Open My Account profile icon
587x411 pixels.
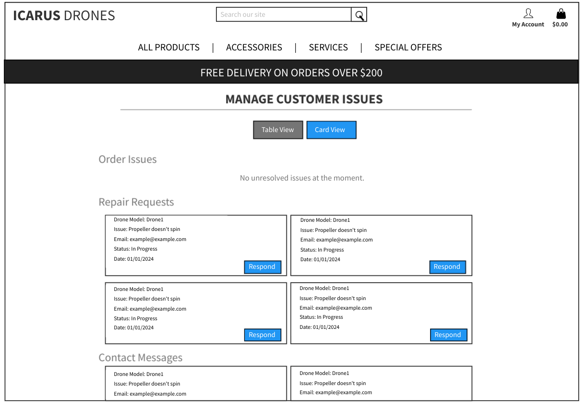pos(528,13)
